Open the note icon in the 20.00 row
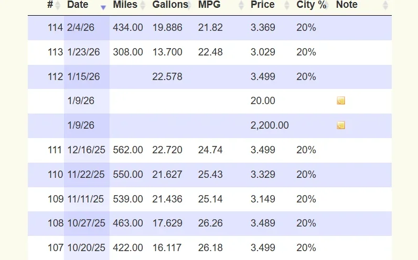Viewport: 418px width, 260px height. (341, 101)
